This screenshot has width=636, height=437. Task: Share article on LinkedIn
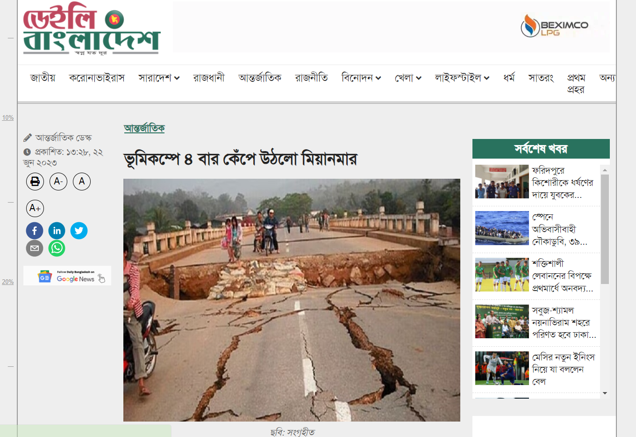coord(57,231)
